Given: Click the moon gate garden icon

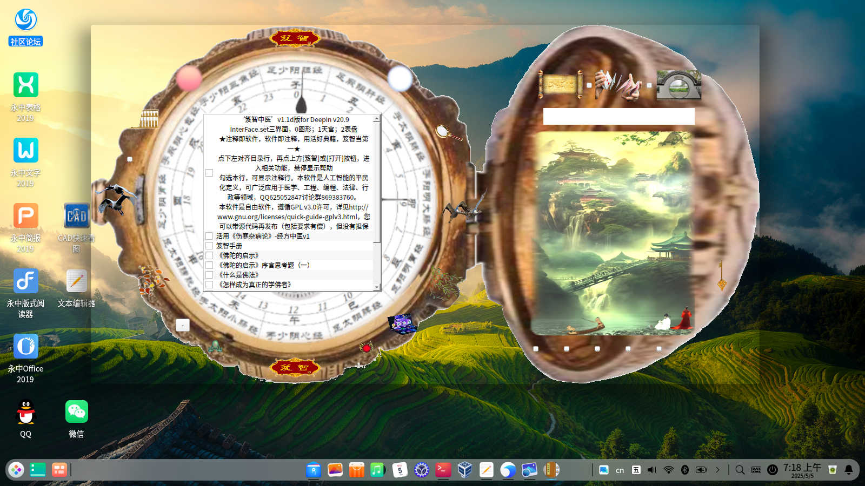Looking at the screenshot, I should coord(679,85).
